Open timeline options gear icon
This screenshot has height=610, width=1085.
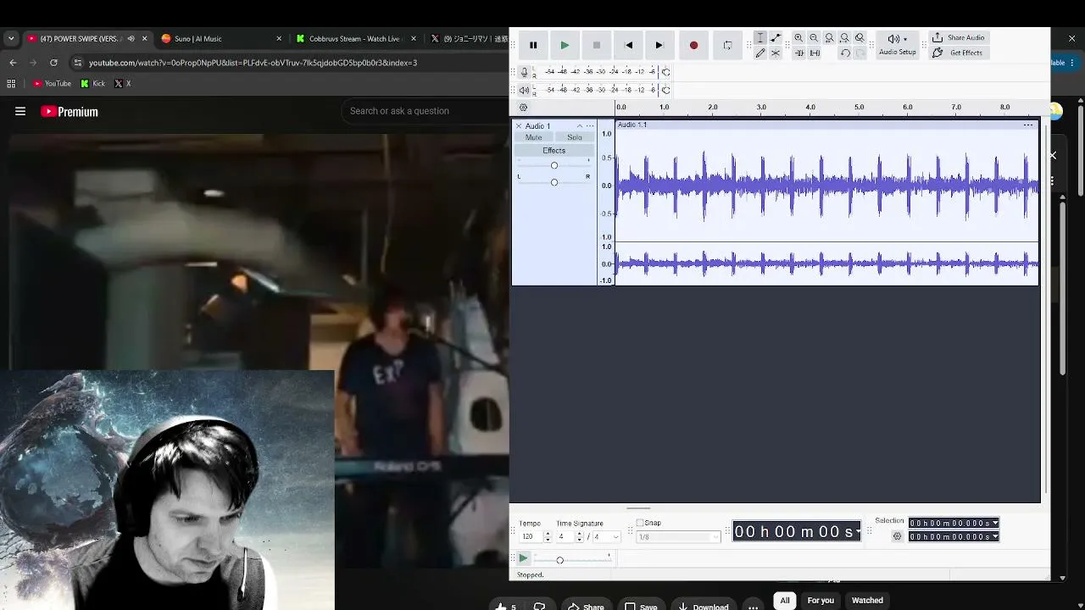coord(523,108)
